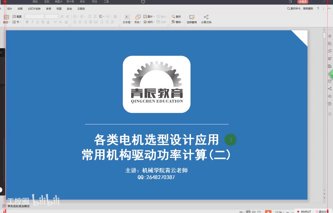
Task: Click the help question mark icon
Action: click(x=318, y=9)
